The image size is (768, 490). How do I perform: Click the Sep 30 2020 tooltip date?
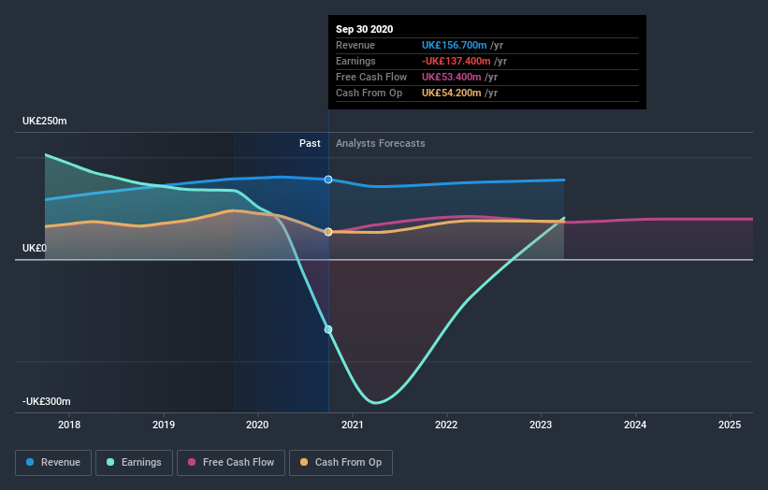(365, 29)
